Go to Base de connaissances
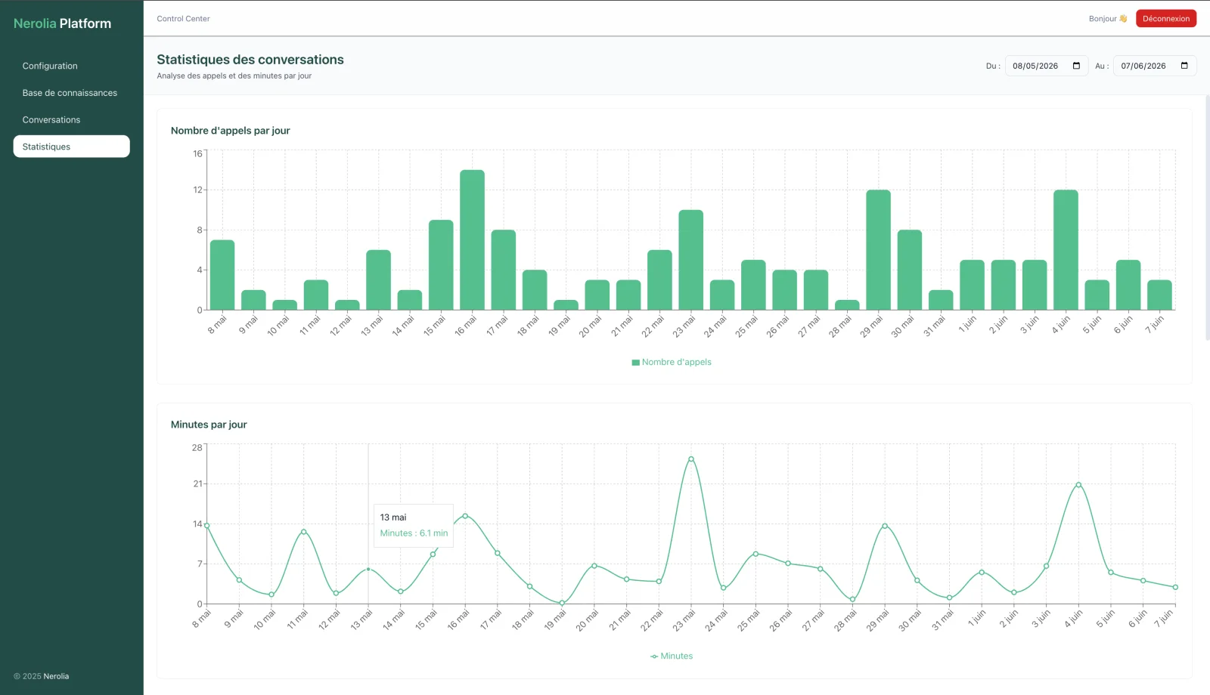Screen dimensions: 1210x695 (x=71, y=93)
